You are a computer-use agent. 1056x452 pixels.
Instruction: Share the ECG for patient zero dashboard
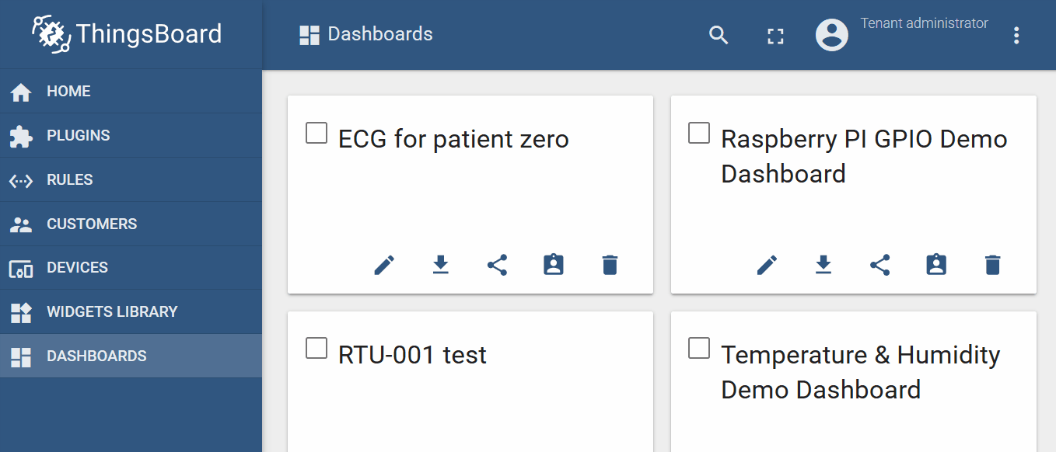(x=497, y=265)
